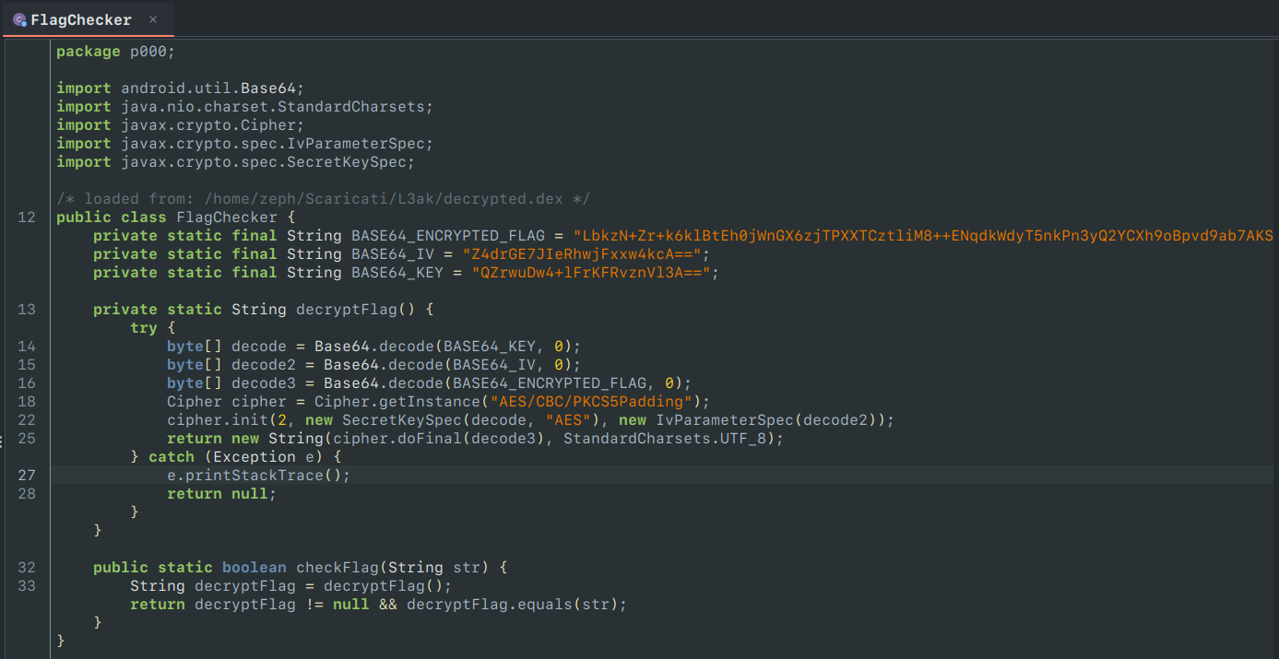Click the purple class icon on the FlagChecker tab
Viewport: 1279px width, 659px height.
18,19
